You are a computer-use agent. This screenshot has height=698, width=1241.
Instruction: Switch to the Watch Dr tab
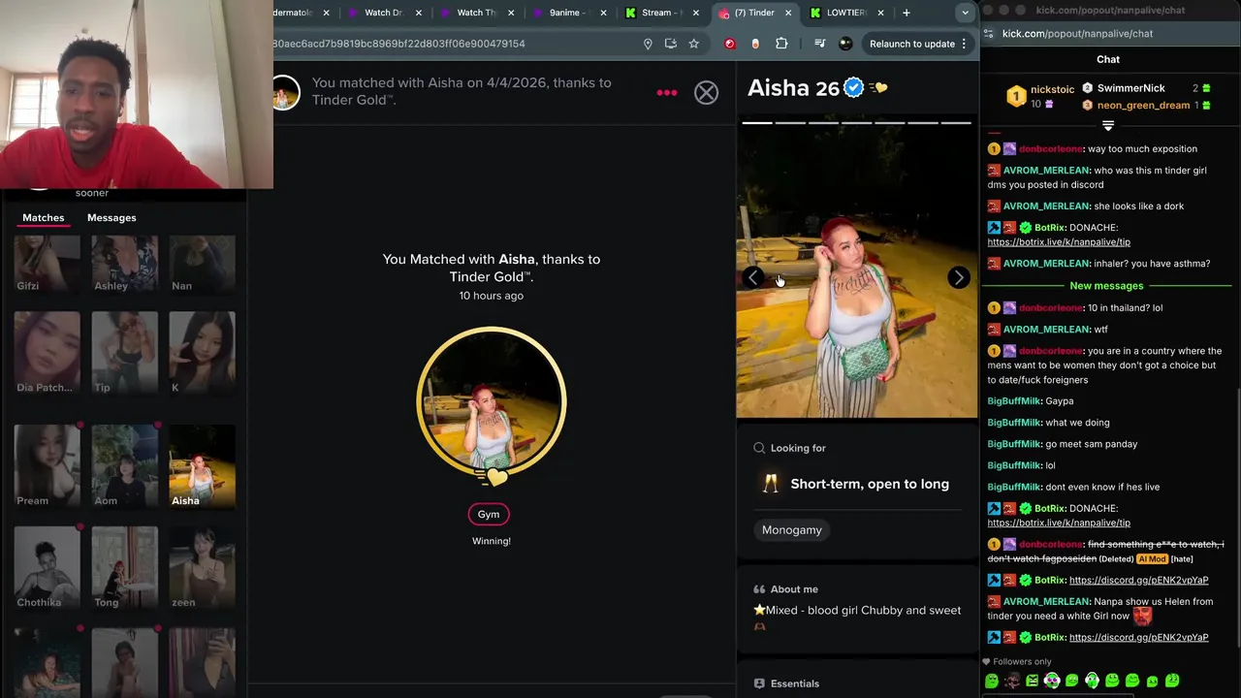386,13
